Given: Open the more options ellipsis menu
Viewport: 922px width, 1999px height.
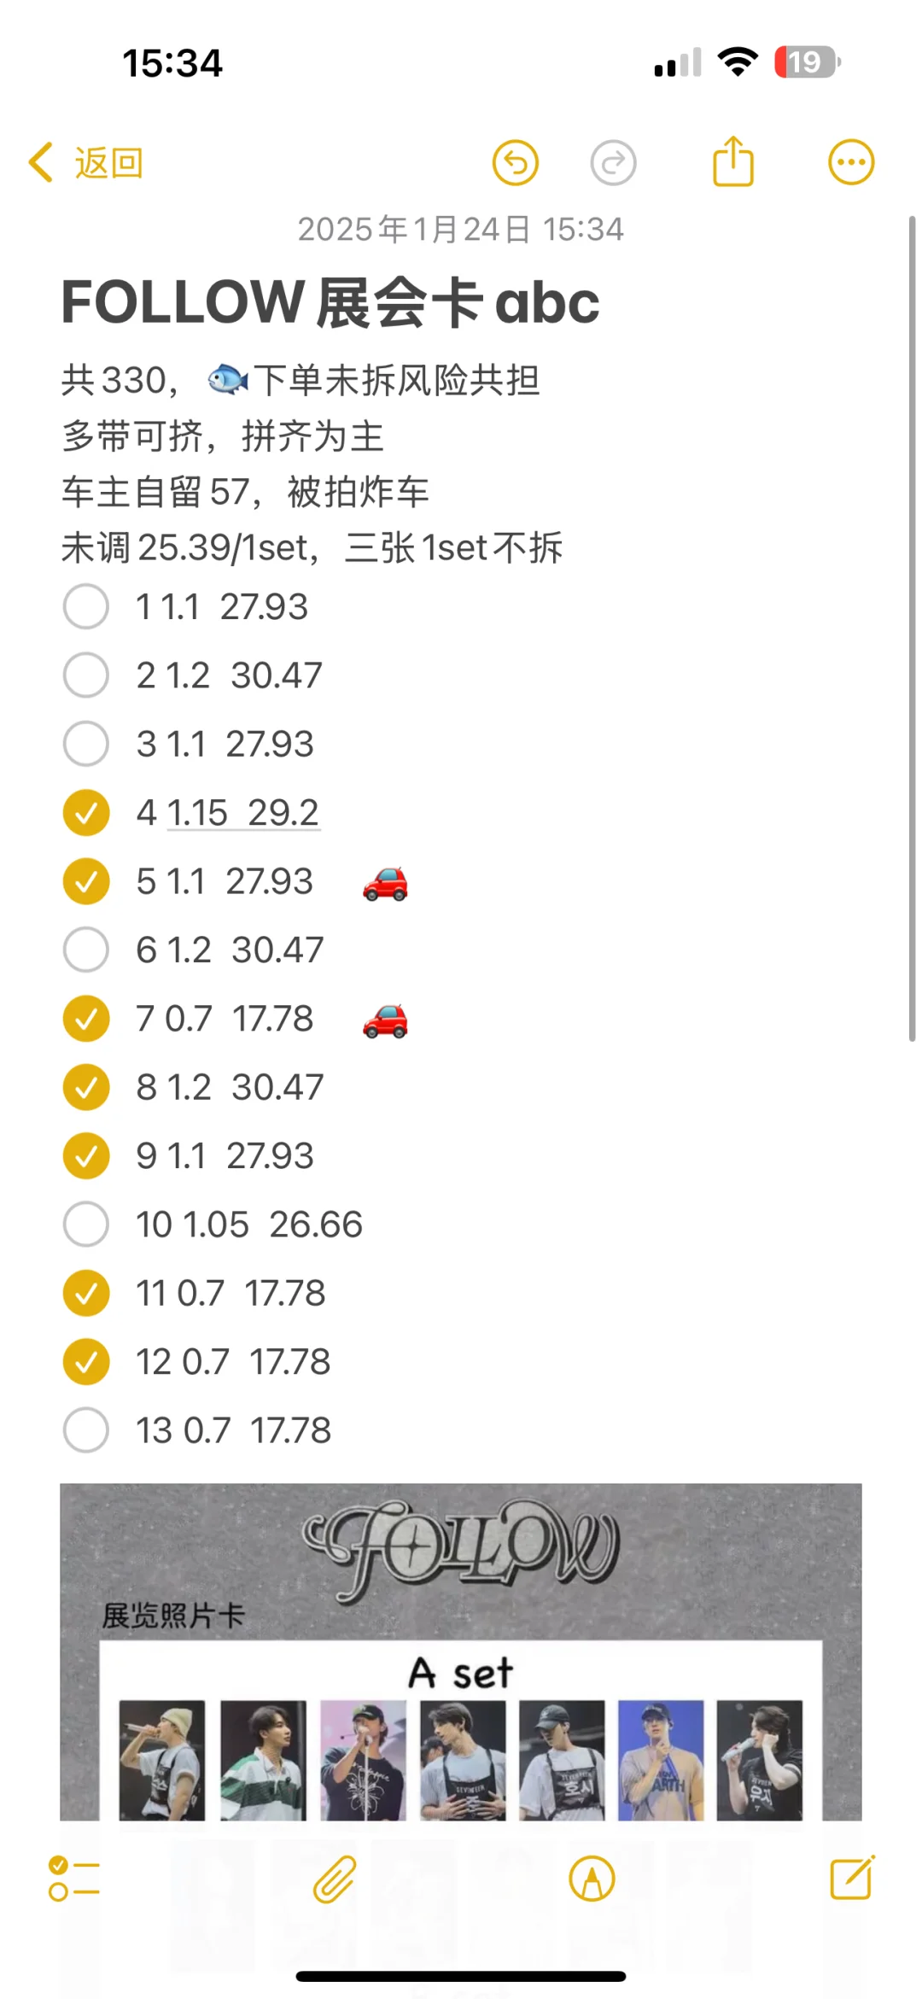Looking at the screenshot, I should tap(851, 162).
